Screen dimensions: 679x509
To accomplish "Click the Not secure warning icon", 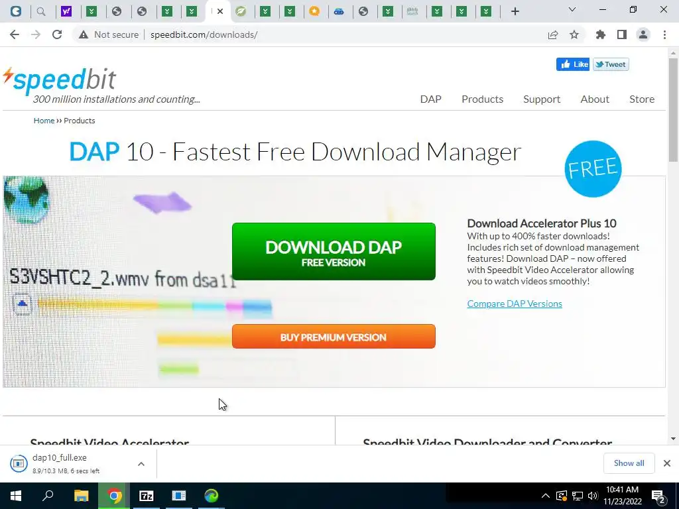I will pos(84,34).
